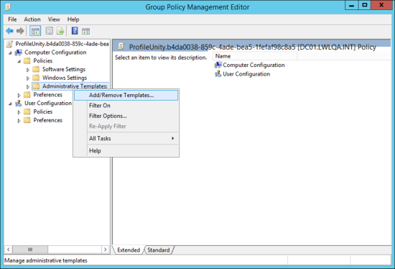
Task: Choose Filter Options... in context menu
Action: pos(126,116)
